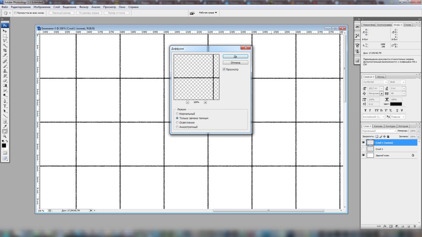The image size is (422, 237).
Task: Click По размеру экрана button
Action: click(x=89, y=13)
